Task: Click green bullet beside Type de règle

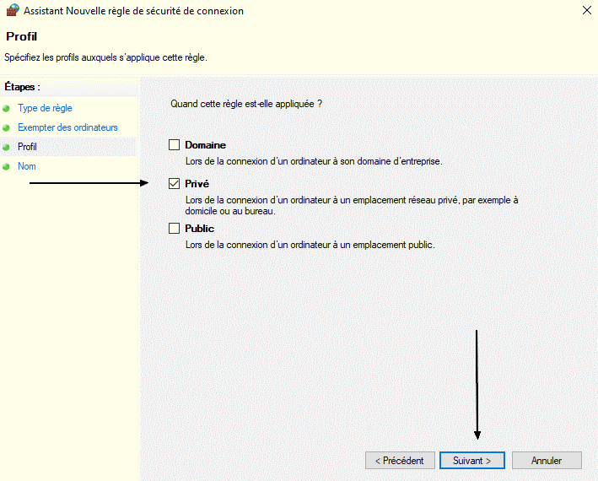Action: click(6, 109)
